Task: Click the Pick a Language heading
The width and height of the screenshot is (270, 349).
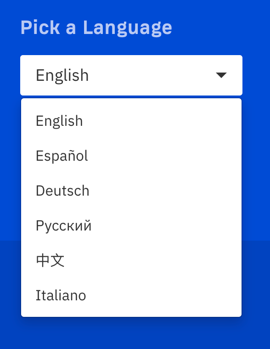Action: [96, 28]
